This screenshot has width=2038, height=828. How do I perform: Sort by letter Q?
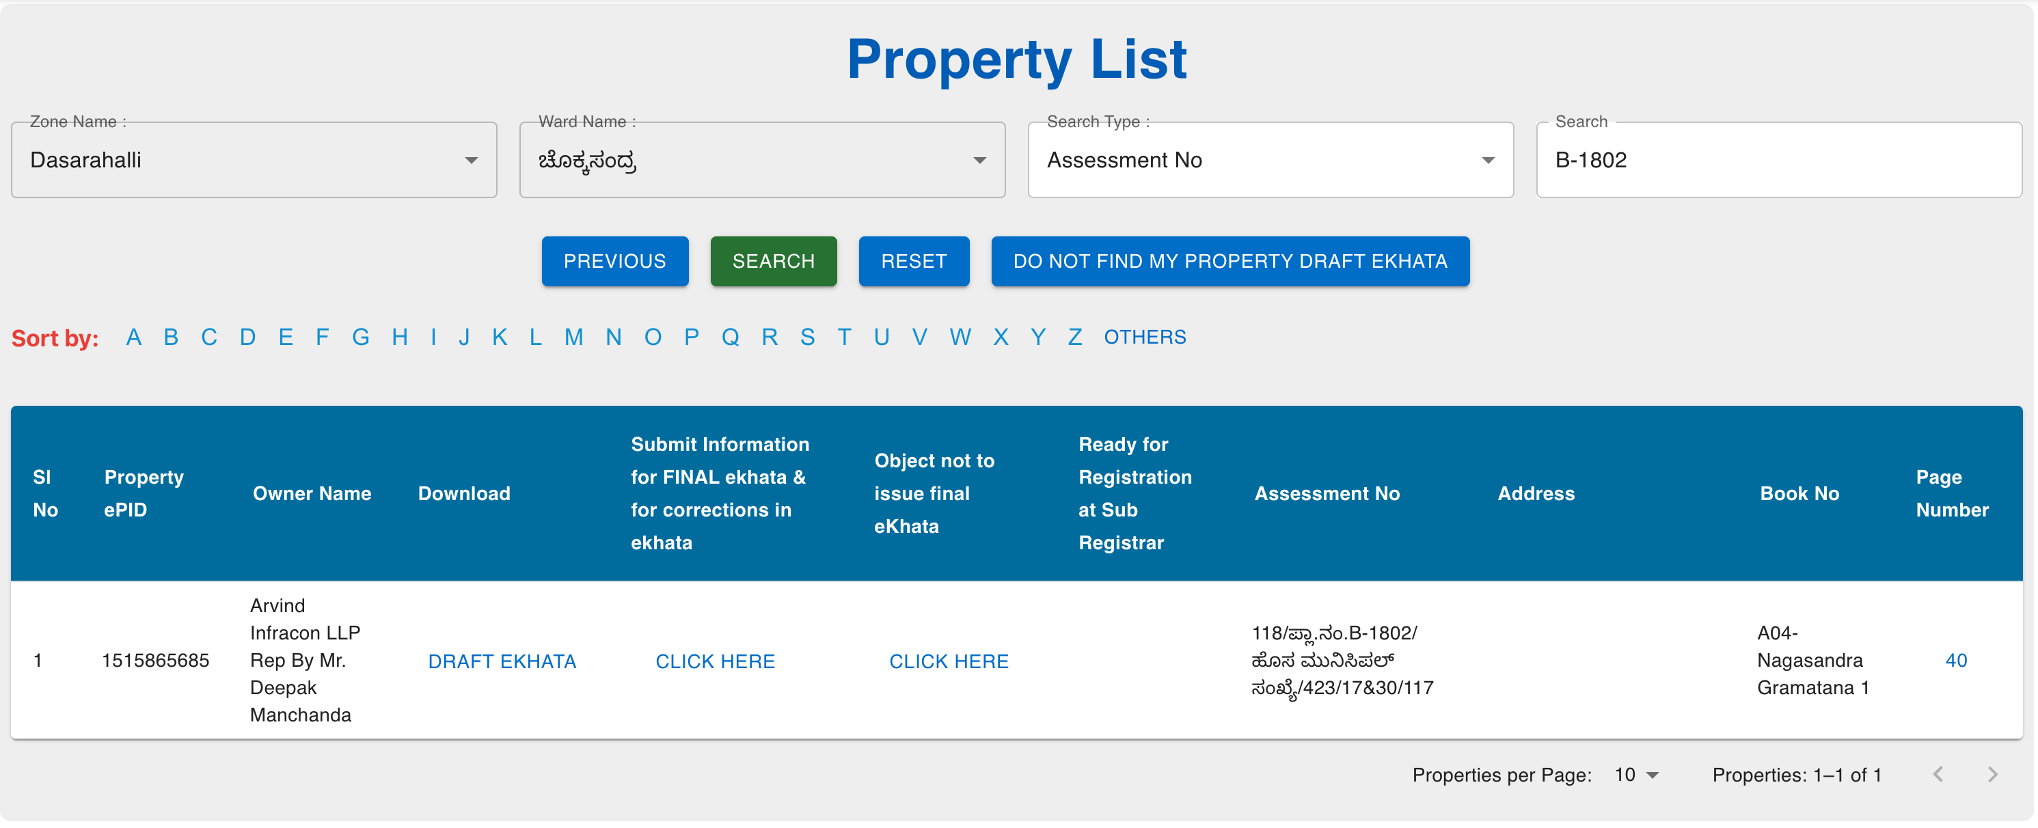point(730,337)
